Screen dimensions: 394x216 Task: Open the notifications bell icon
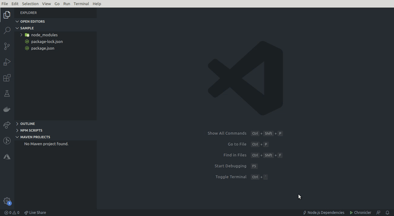[x=387, y=213]
